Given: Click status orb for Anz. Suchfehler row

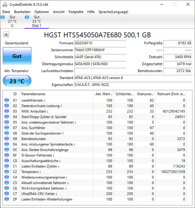Looking at the screenshot, I should tap(7, 128).
